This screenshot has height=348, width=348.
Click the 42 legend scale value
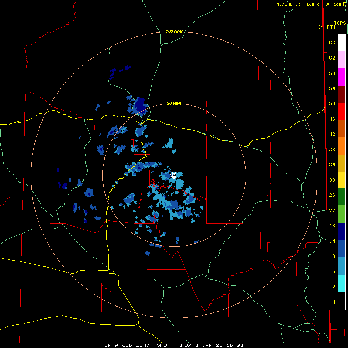pyautogui.click(x=332, y=134)
